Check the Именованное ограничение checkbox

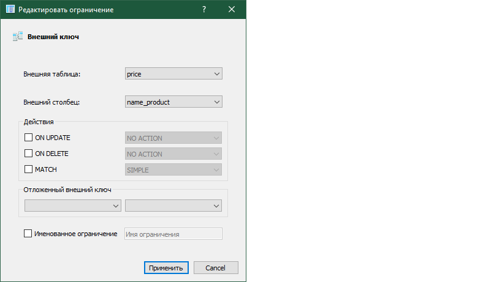28,234
